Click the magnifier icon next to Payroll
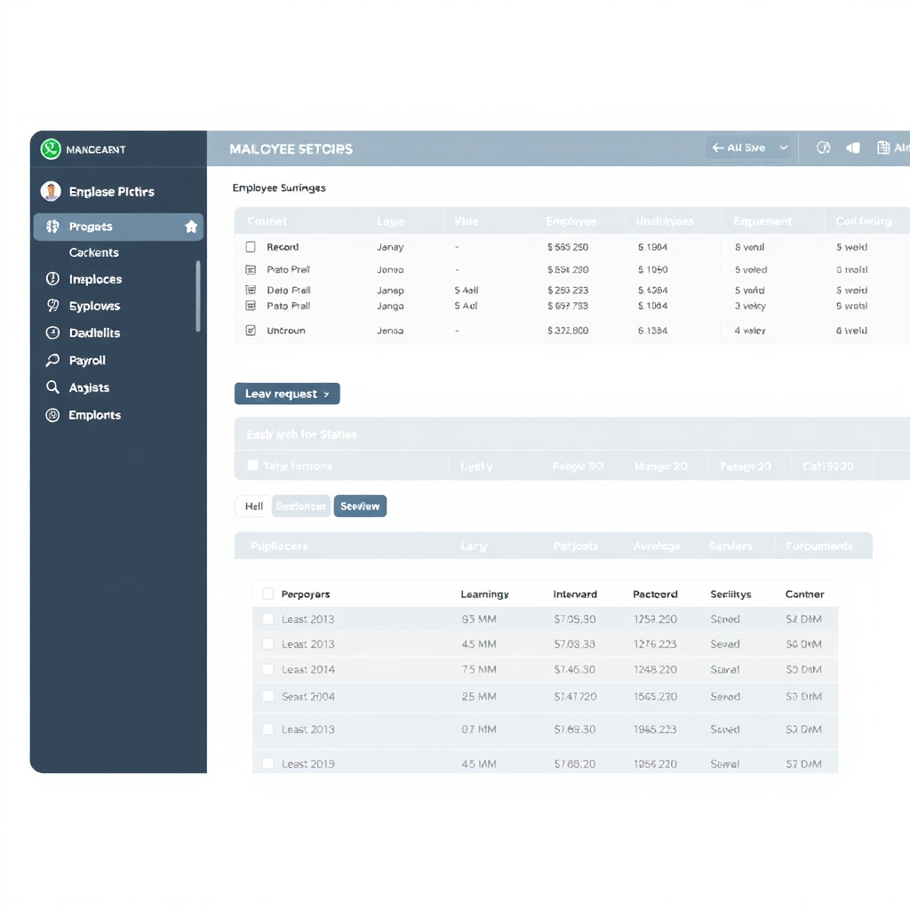The image size is (910, 910). [52, 361]
